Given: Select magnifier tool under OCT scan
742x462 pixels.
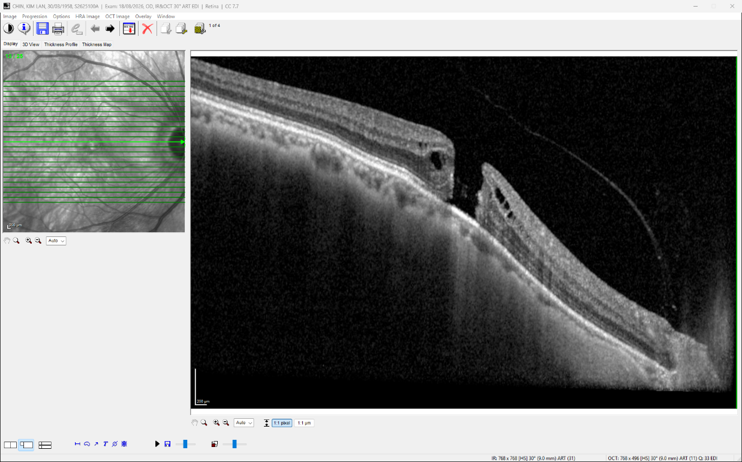Looking at the screenshot, I should click(204, 422).
